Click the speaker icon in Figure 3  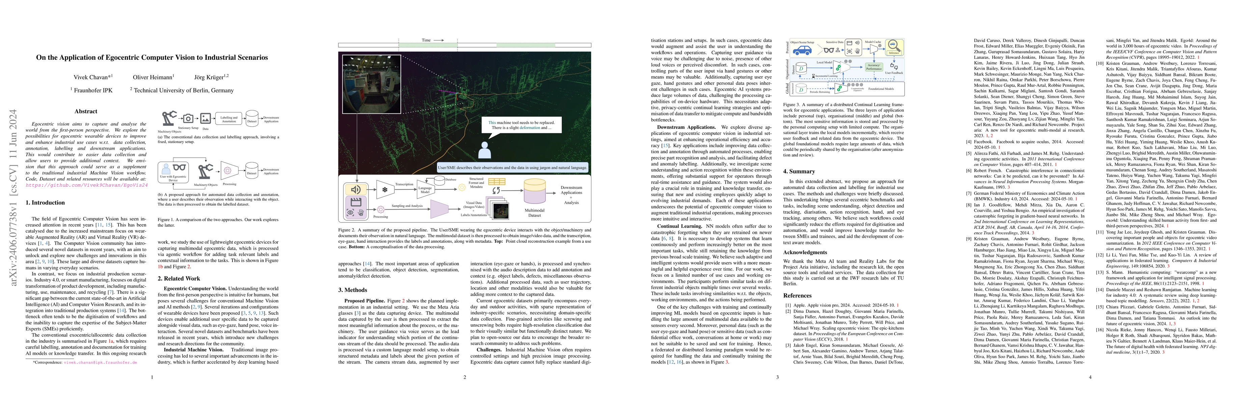tap(857, 43)
